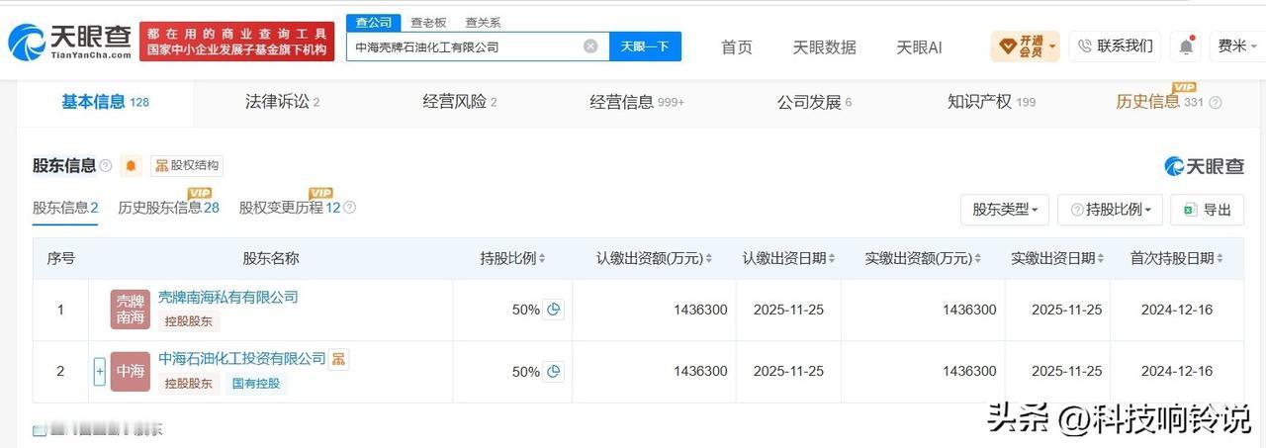Image resolution: width=1266 pixels, height=448 pixels.
Task: Open pie chart icon for 中海石油化工投资有限公司
Action: 554,371
